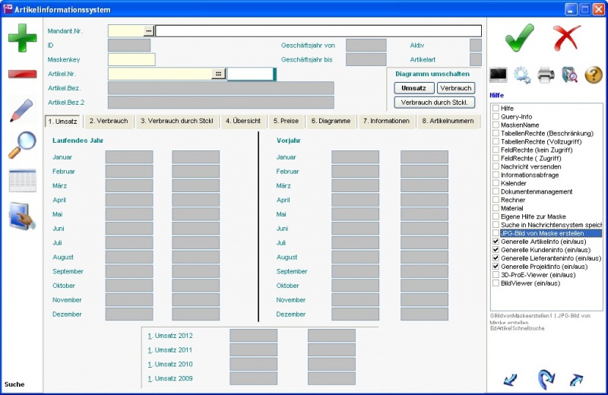Click the green plus add-record icon
The height and width of the screenshot is (395, 608).
tap(22, 38)
